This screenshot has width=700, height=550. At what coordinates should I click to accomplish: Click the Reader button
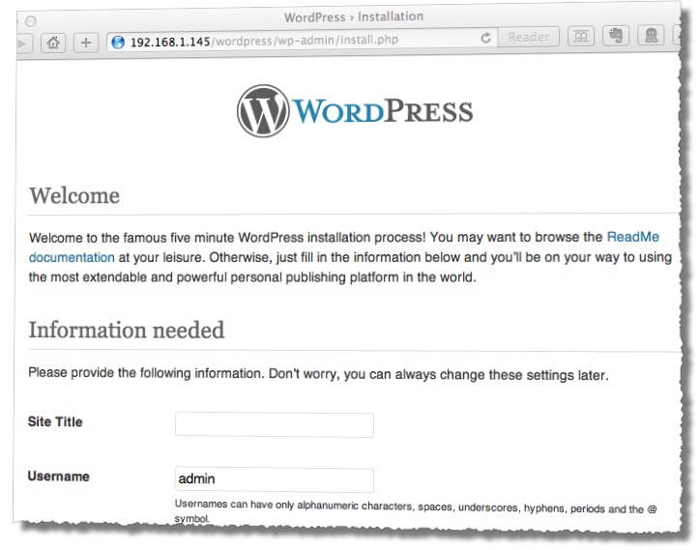[528, 37]
